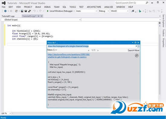Image resolution: width=166 pixels, height=119 pixels.
Task: Go to next How do I result
Action: tap(98, 50)
